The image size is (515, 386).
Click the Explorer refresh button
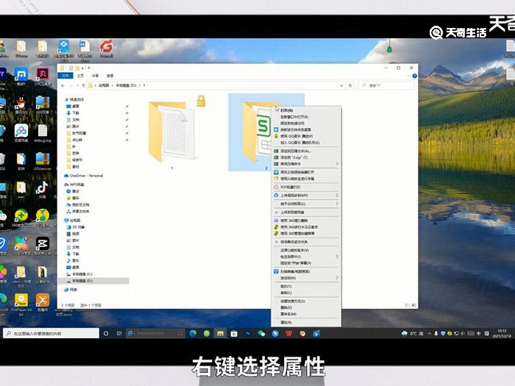(x=350, y=86)
